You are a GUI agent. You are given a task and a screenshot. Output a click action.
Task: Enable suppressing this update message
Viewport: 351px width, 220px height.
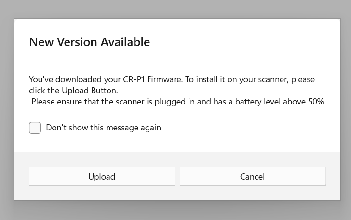coord(35,128)
